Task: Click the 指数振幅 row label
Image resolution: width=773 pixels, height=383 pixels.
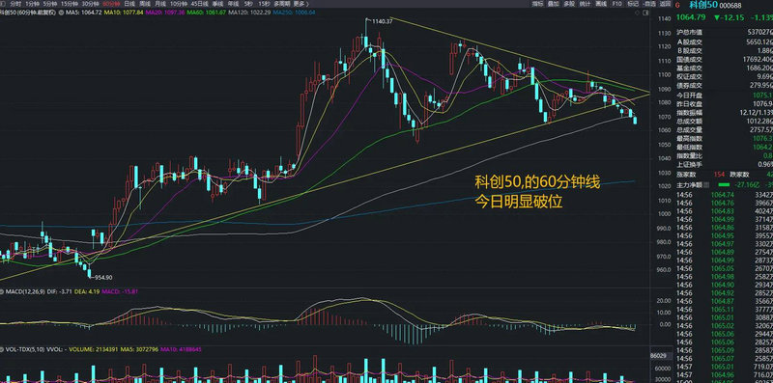Action: point(690,112)
